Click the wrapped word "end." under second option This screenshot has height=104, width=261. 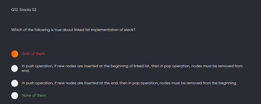tap(25, 71)
